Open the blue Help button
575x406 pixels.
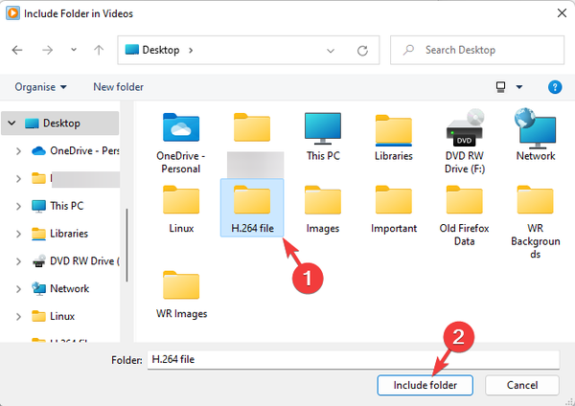pos(555,87)
